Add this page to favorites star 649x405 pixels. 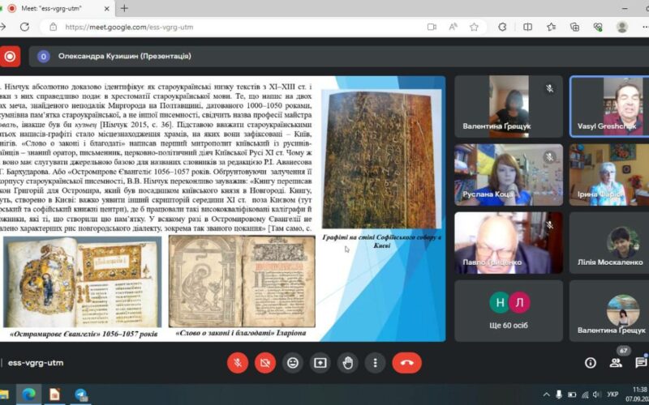pos(474,27)
